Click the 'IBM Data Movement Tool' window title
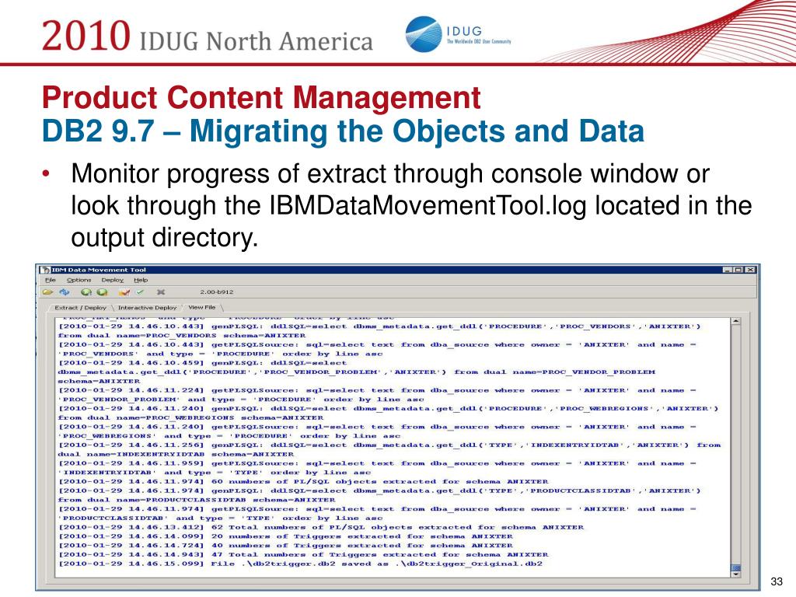Viewport: 796px width, 597px height. tap(99, 270)
